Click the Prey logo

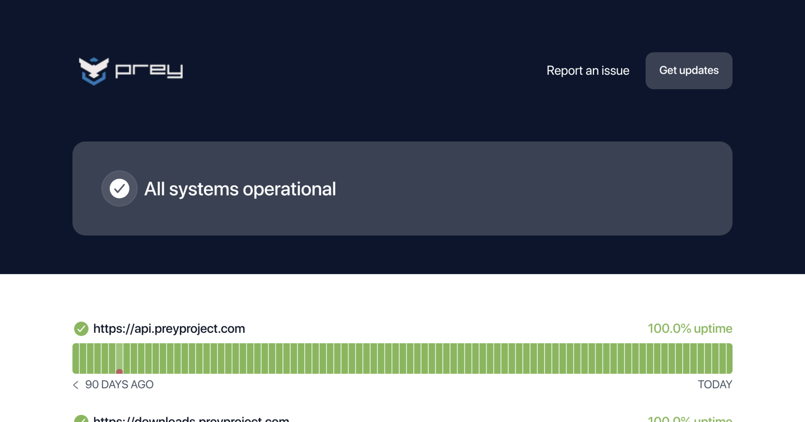pos(131,71)
